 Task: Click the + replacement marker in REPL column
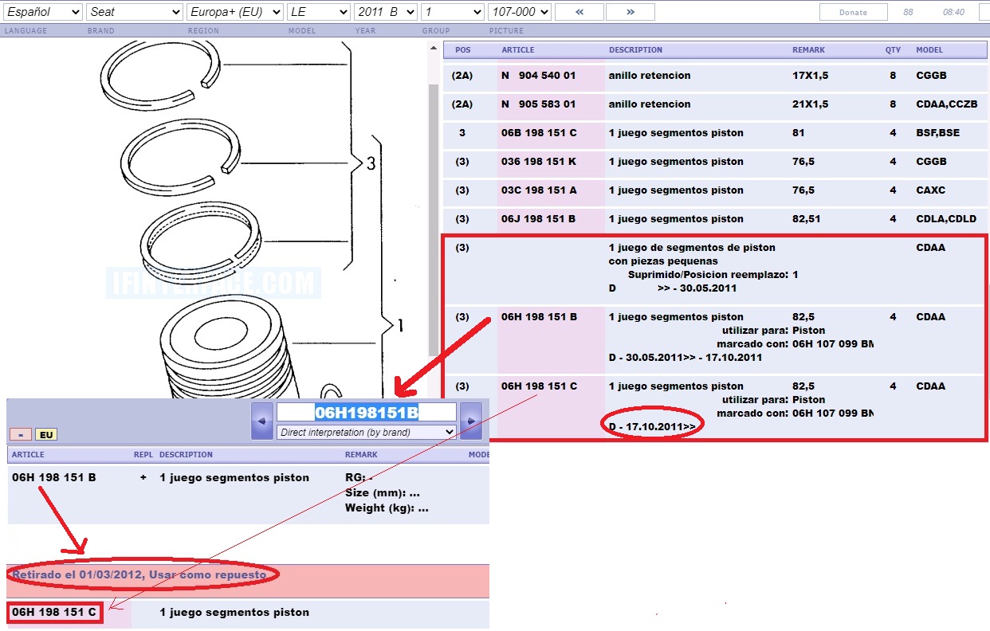point(143,478)
